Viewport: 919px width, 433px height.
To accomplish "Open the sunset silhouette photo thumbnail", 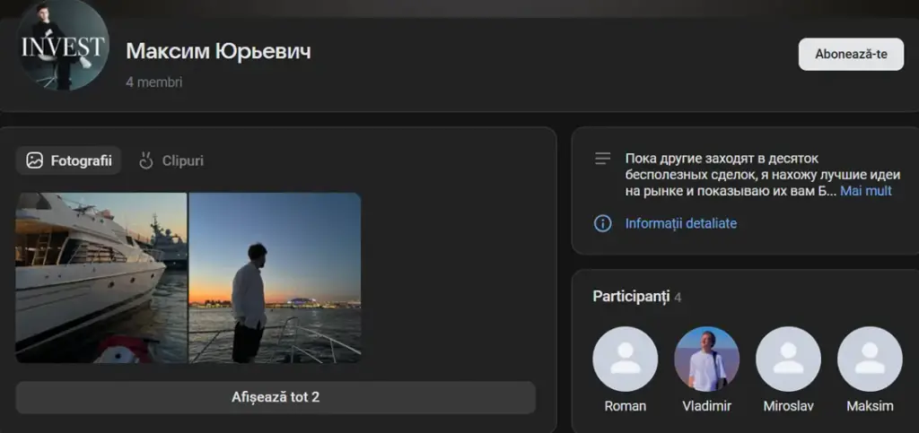I will (x=275, y=278).
